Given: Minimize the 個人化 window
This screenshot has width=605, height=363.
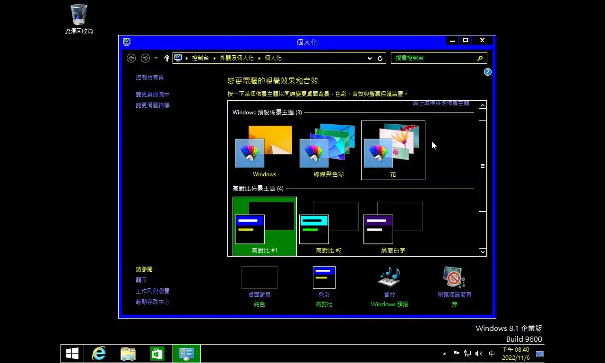Looking at the screenshot, I should coord(452,41).
